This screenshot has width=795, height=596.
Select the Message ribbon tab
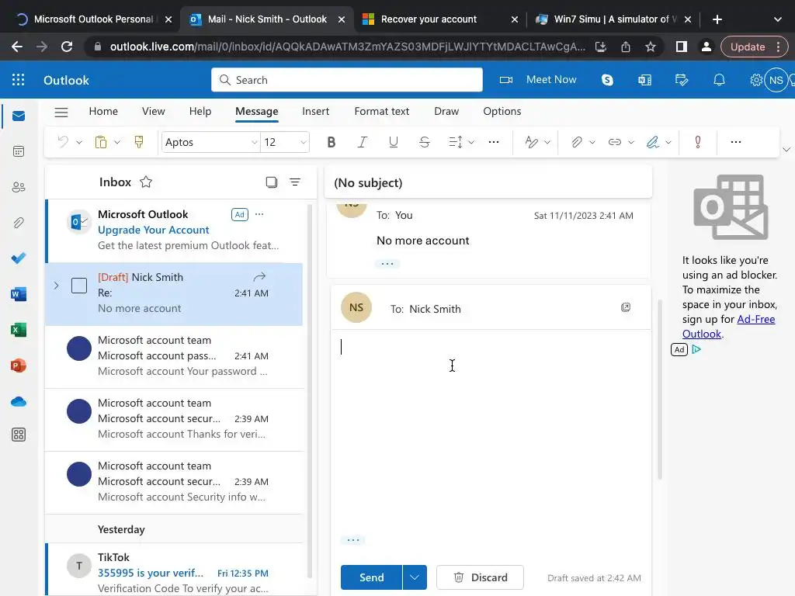pos(256,111)
